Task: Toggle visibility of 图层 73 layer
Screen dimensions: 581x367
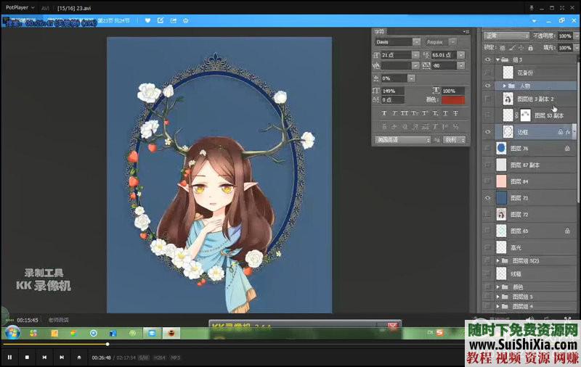Action: click(487, 197)
